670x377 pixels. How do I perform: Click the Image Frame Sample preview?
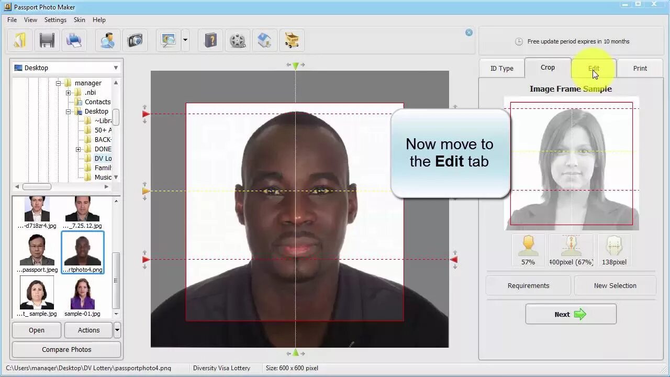572,163
